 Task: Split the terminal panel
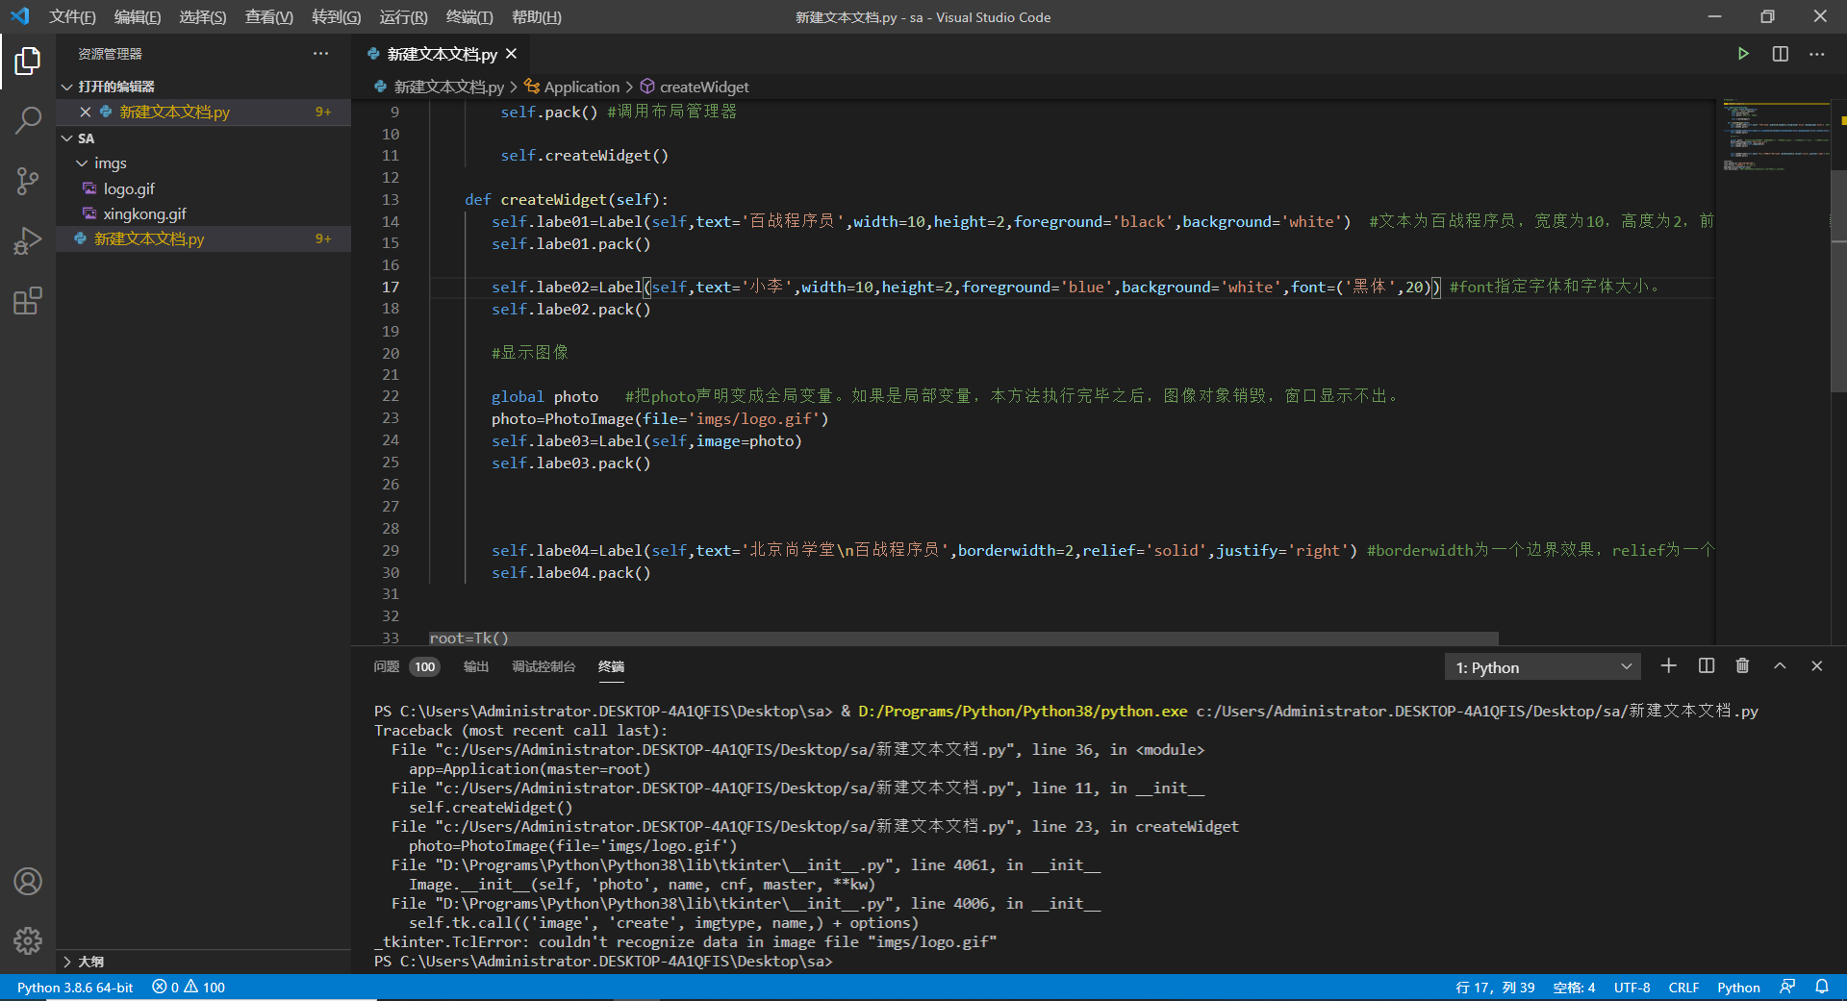click(x=1707, y=665)
